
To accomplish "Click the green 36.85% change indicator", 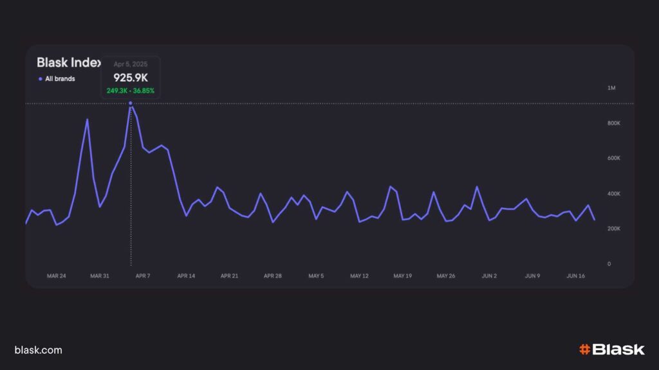I will [x=143, y=91].
